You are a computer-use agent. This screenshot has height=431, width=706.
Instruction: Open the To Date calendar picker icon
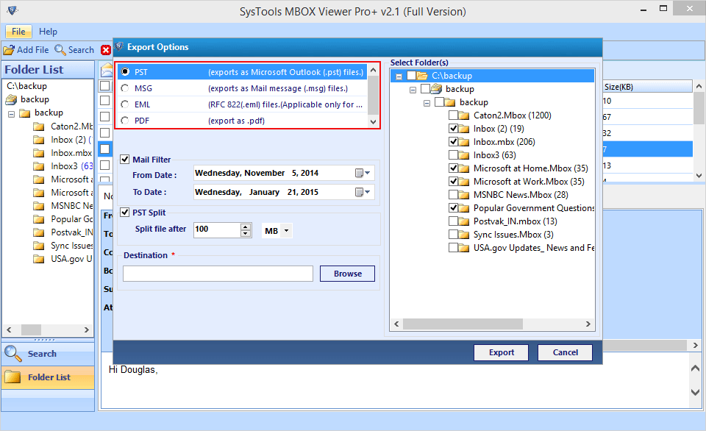pos(359,192)
